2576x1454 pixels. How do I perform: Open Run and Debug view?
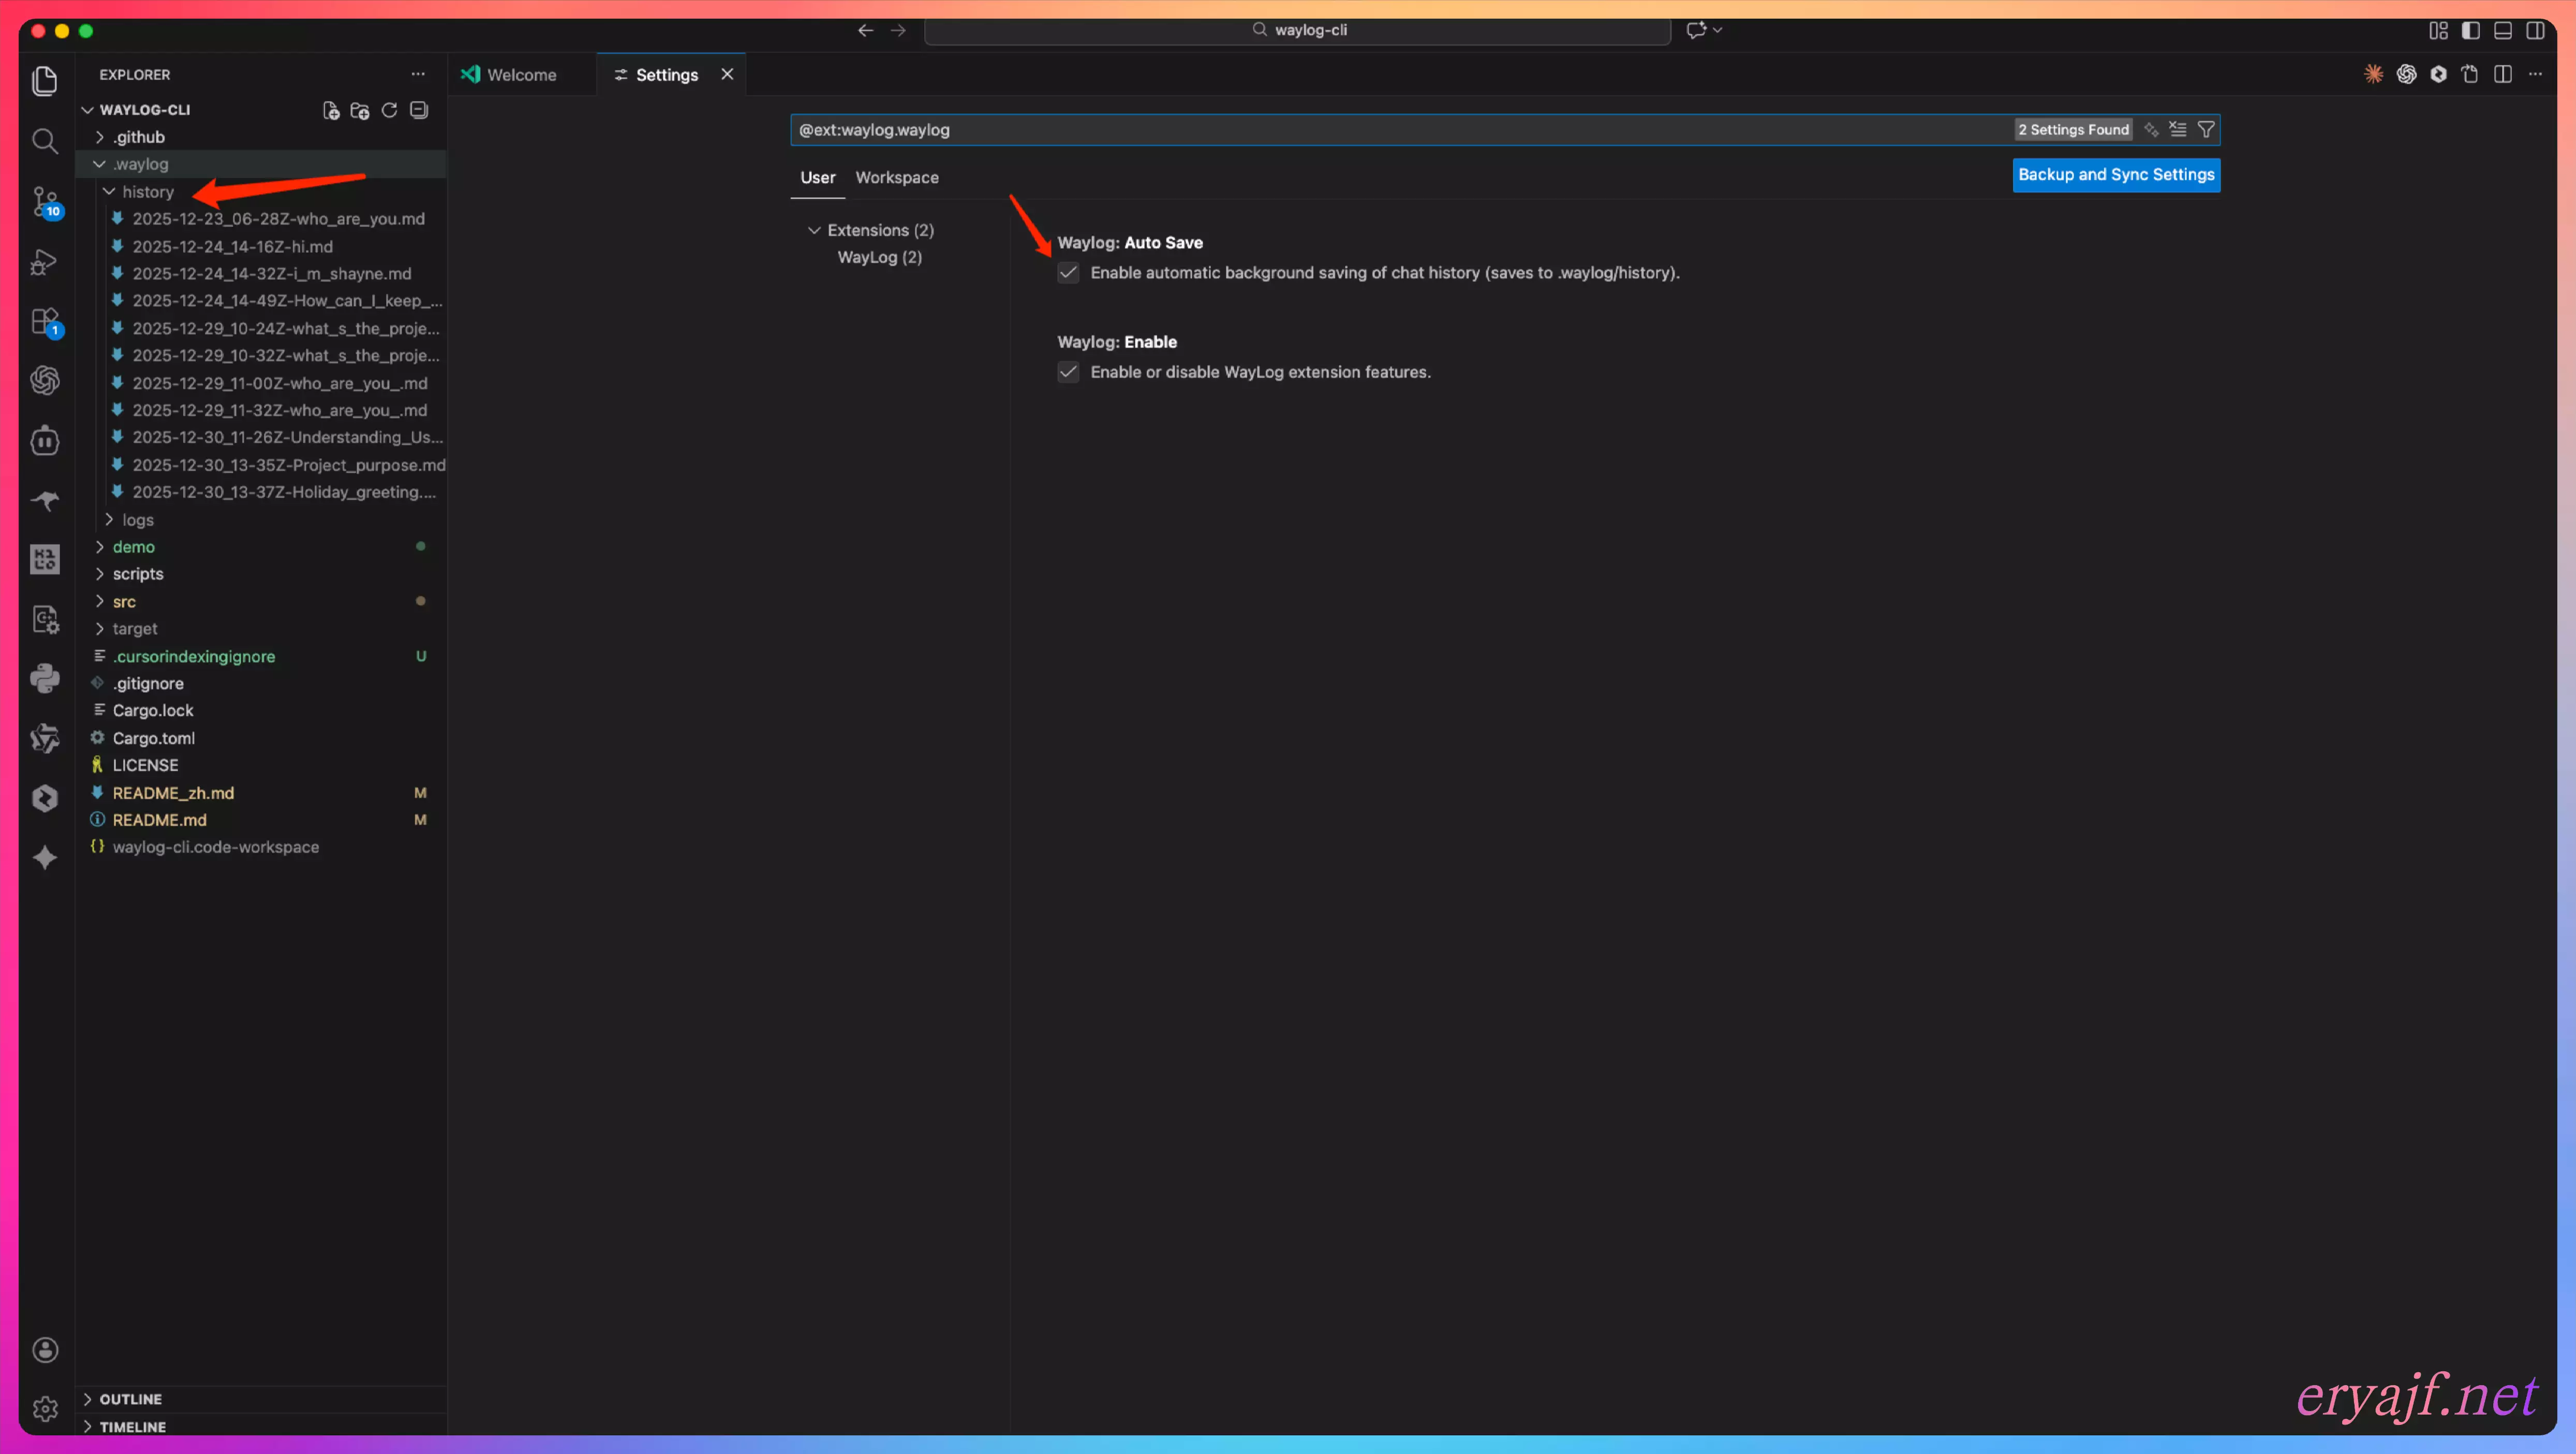click(x=44, y=262)
